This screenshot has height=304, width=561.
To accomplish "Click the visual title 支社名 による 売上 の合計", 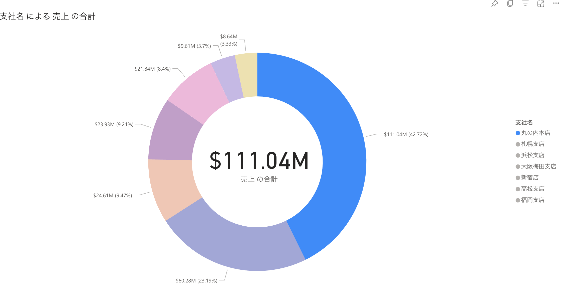I will coord(48,16).
